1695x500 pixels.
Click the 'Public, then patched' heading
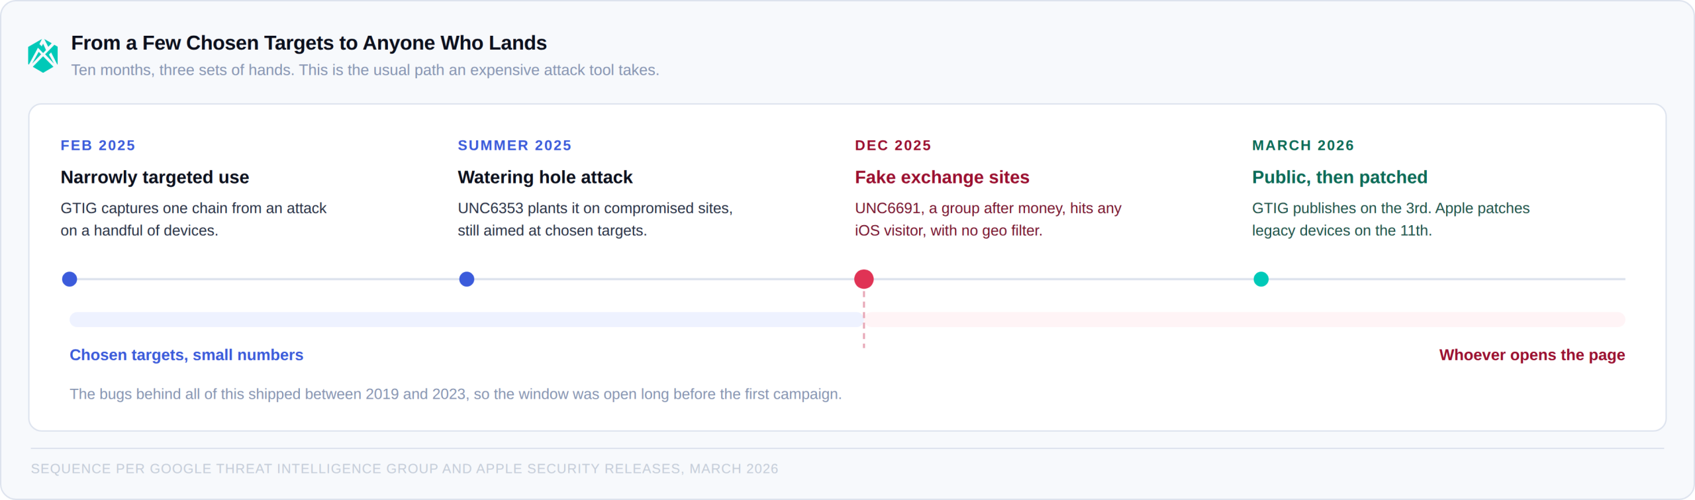pos(1339,177)
